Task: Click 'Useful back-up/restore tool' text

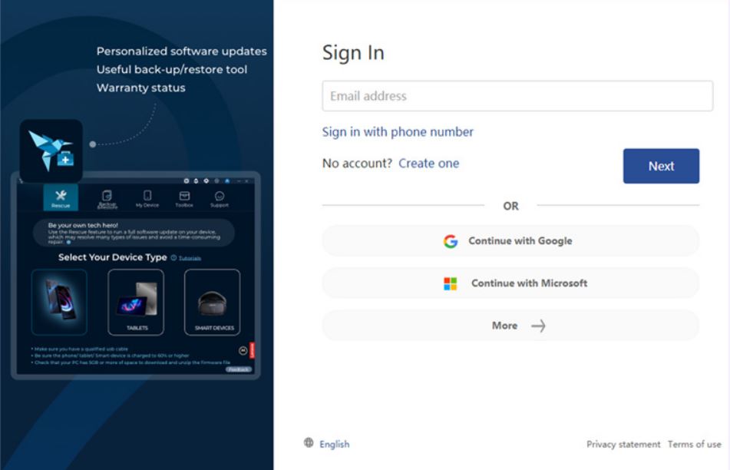Action: tap(172, 70)
